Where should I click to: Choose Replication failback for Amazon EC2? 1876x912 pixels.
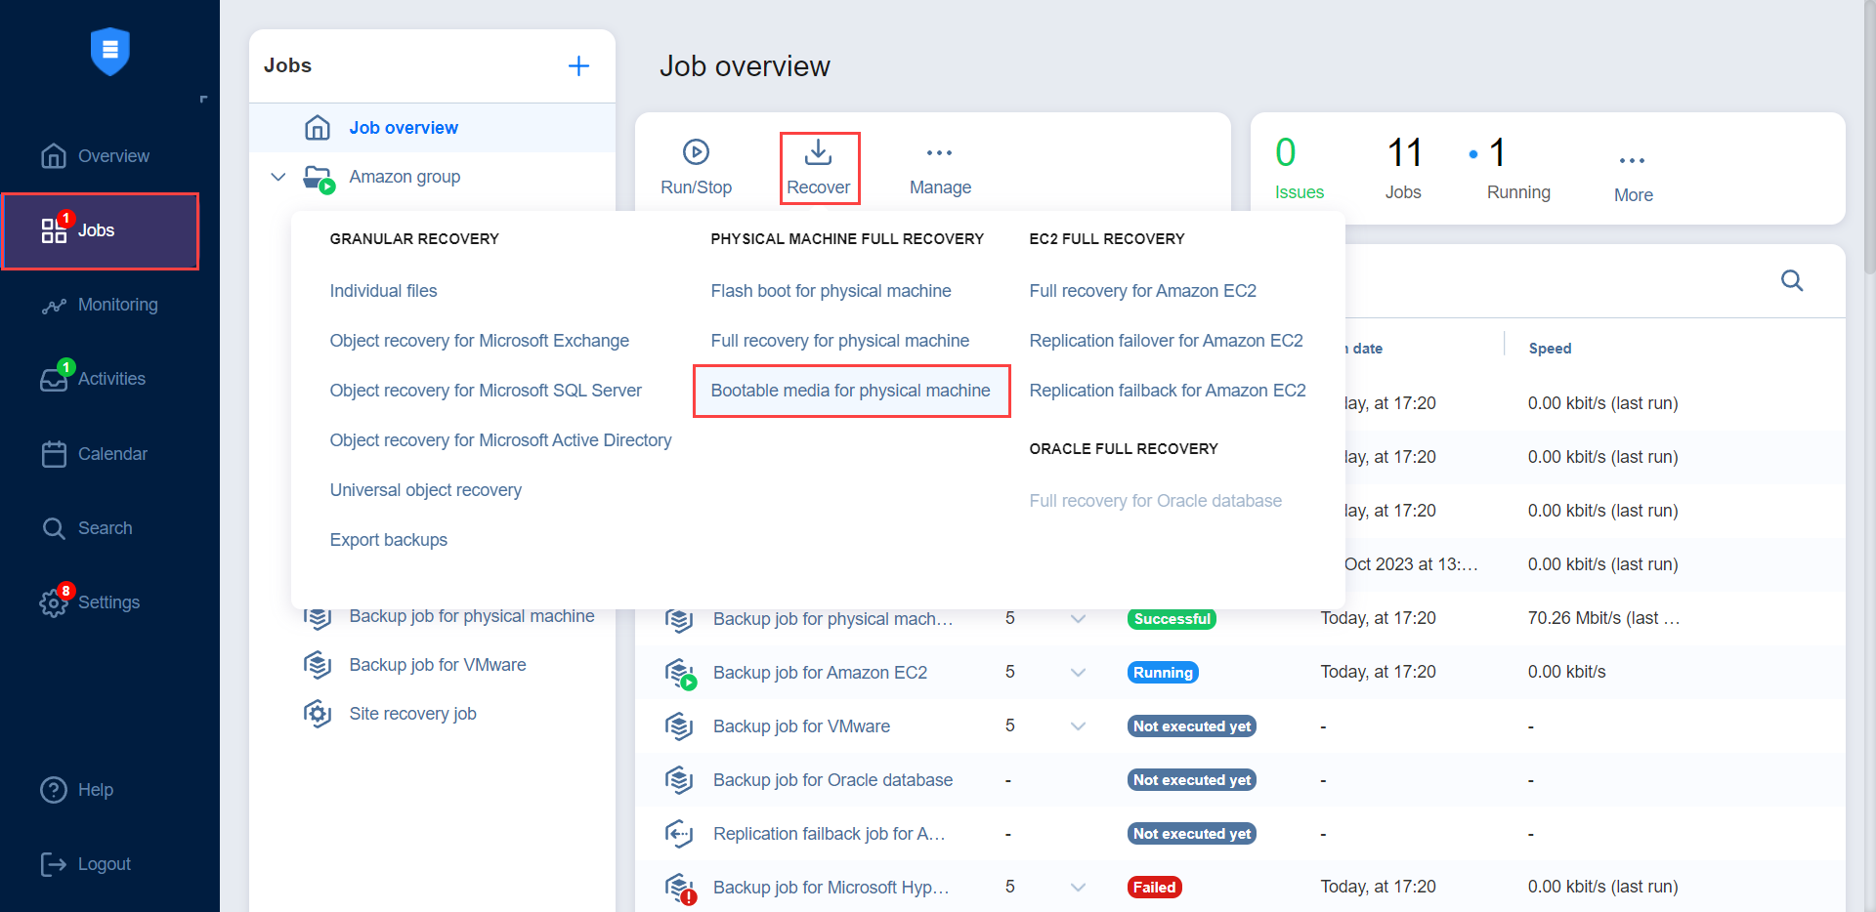[x=1168, y=391]
